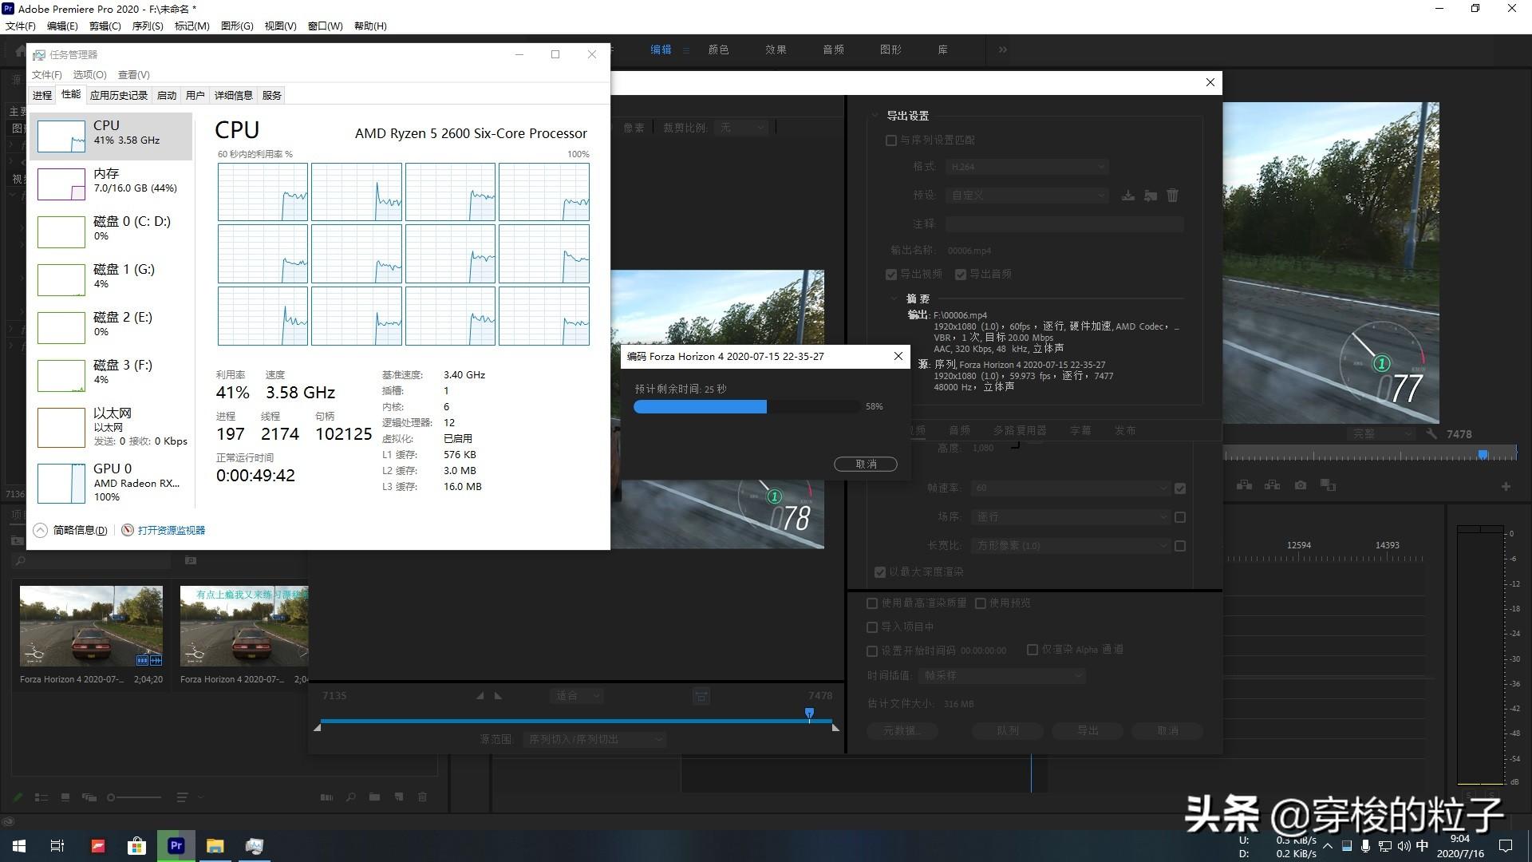The image size is (1532, 862).
Task: Toggle 以最大深度渲染 checkbox
Action: click(879, 572)
